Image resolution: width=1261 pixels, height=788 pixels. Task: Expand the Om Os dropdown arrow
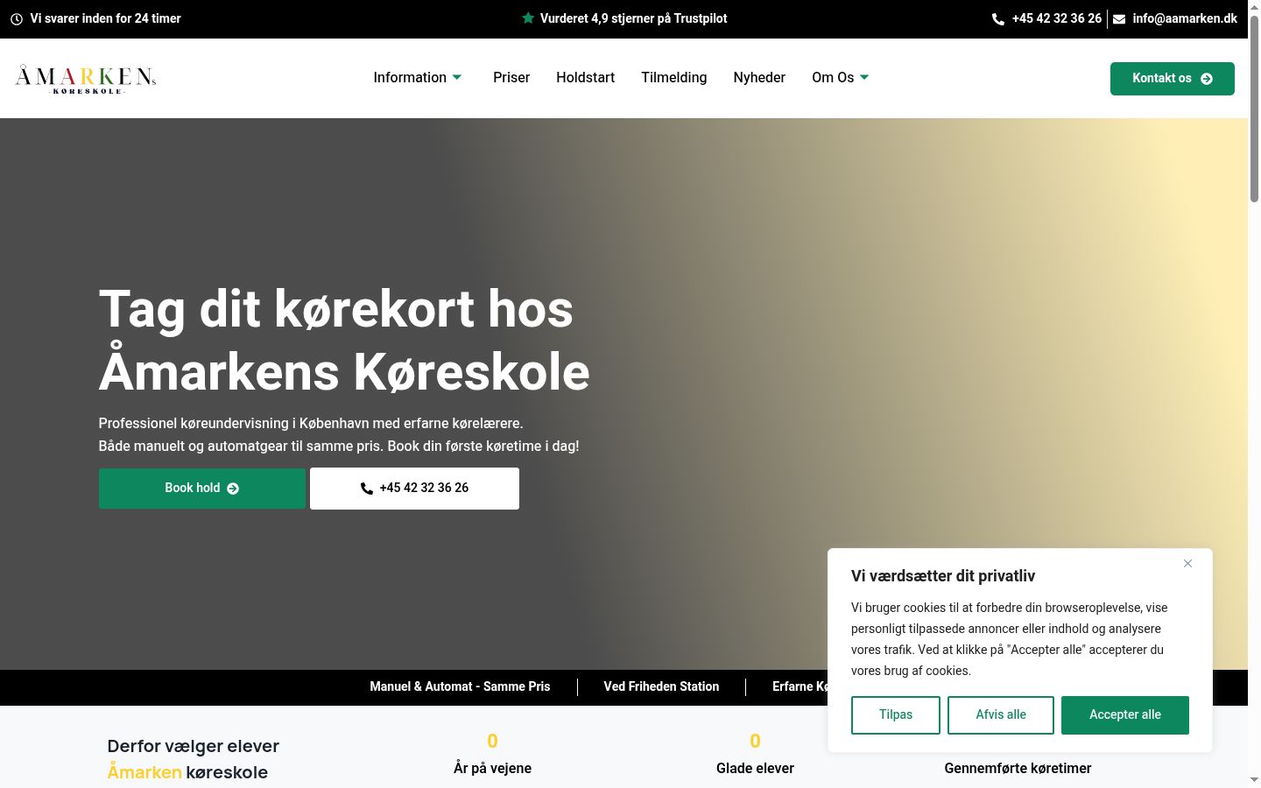(x=864, y=77)
